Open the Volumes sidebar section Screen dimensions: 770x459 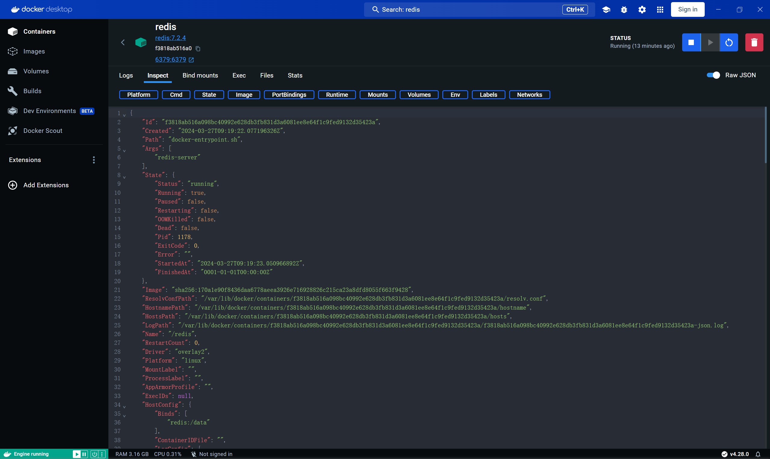click(36, 71)
